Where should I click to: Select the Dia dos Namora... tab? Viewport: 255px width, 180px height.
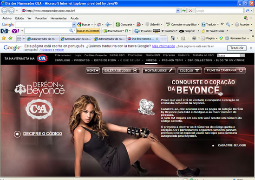click(x=141, y=39)
